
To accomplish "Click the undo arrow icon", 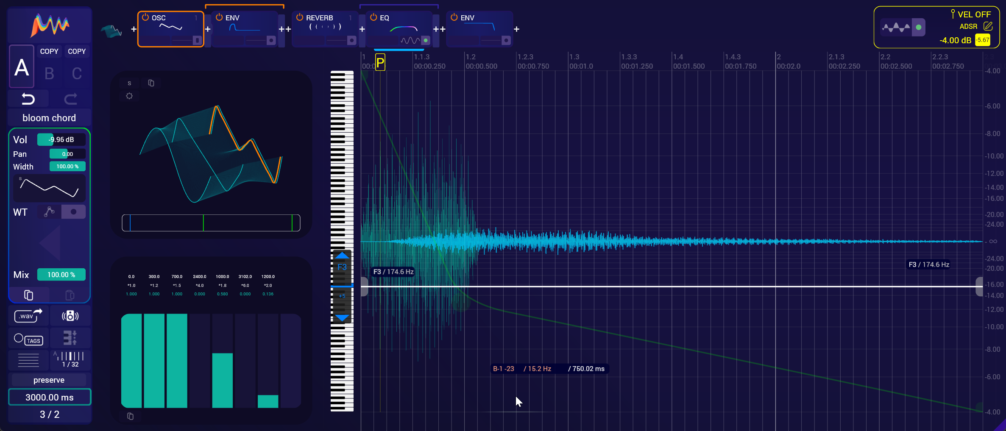I will click(28, 99).
